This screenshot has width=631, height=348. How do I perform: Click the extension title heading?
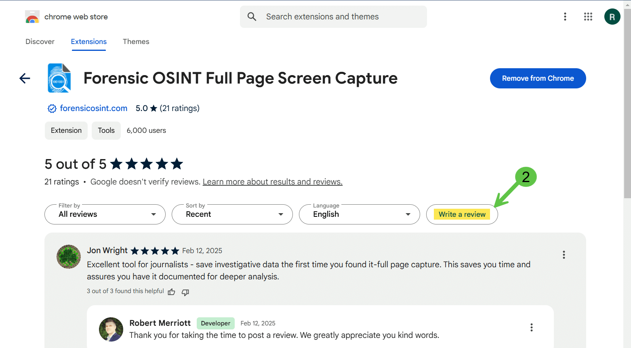pyautogui.click(x=241, y=78)
